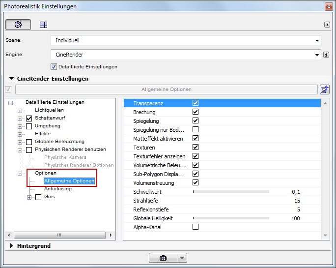Image resolution: width=336 pixels, height=268 pixels.
Task: Enable the Globale Beleuchtung checkbox
Action: click(29, 142)
